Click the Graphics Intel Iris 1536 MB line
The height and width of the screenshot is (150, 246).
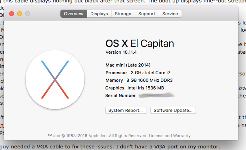click(x=135, y=88)
